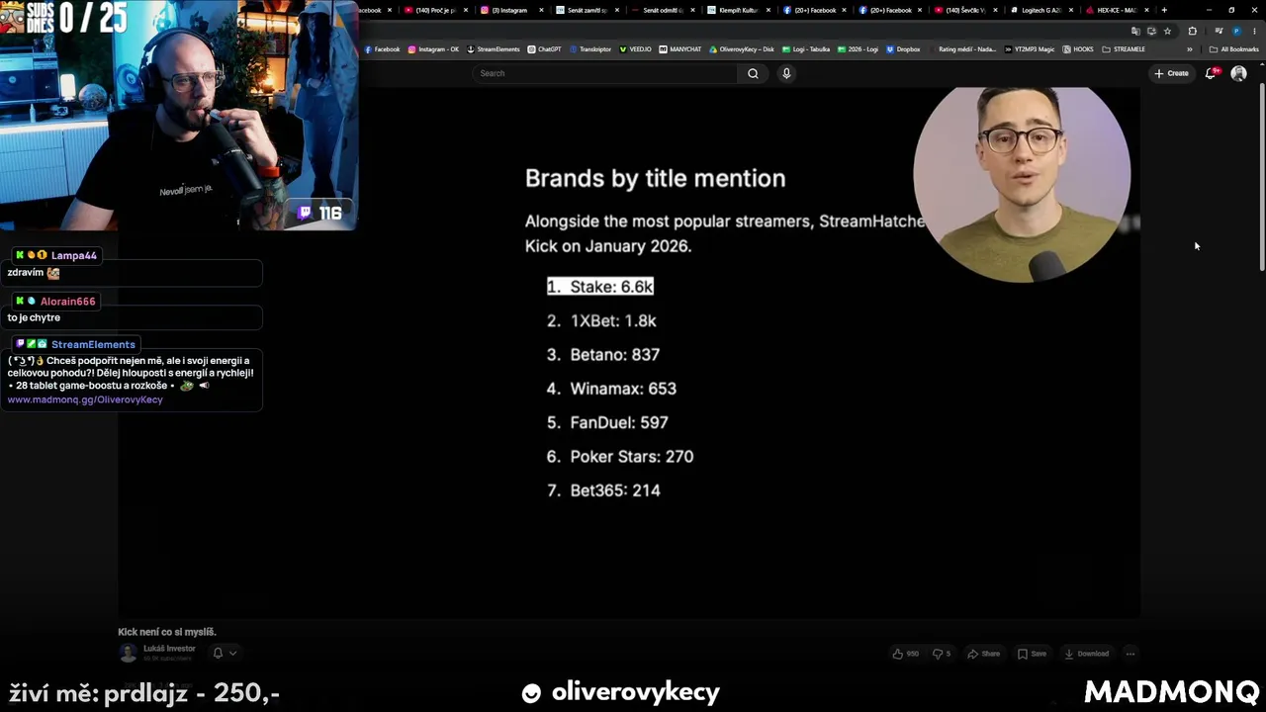Open Lukáš Investor channel avatar

coord(128,653)
